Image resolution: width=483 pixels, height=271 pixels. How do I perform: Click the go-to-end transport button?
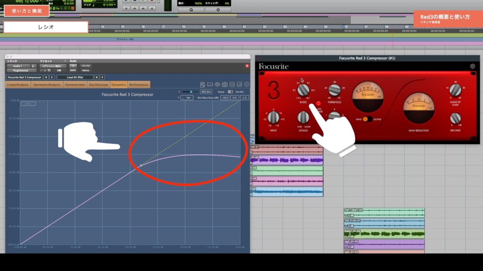tap(152, 8)
